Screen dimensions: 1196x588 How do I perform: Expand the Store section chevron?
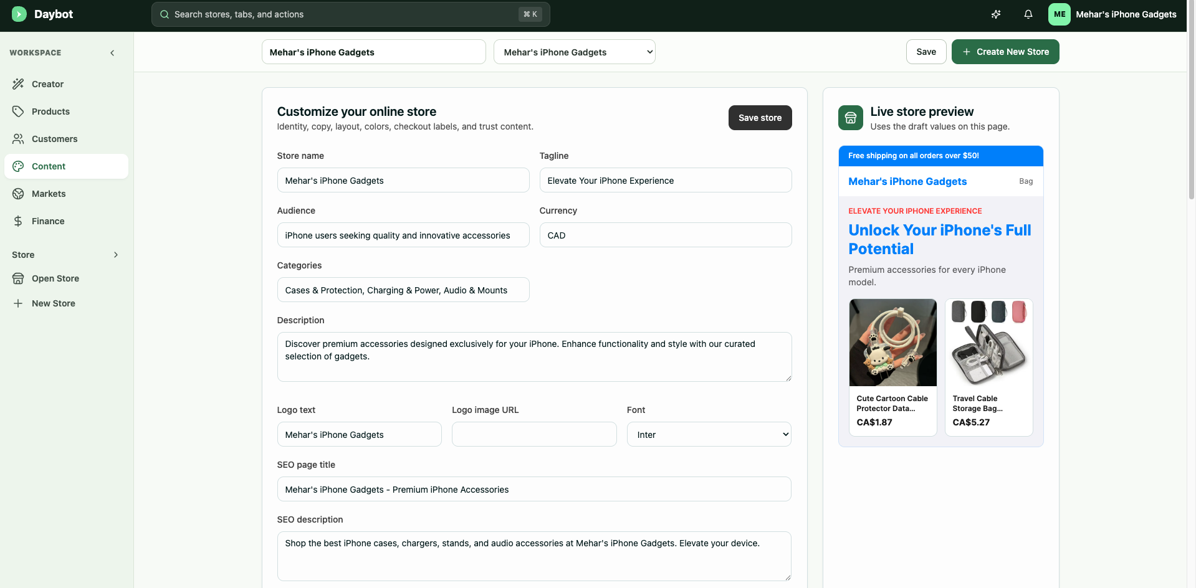point(116,255)
